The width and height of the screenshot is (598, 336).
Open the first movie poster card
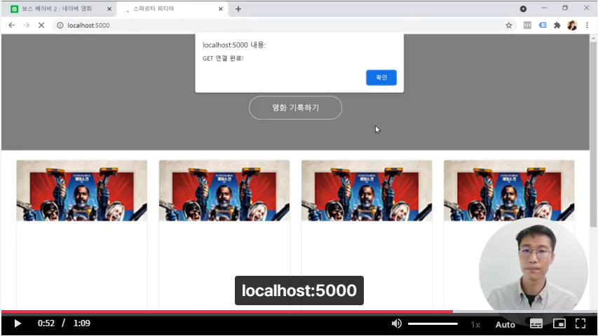coord(81,190)
